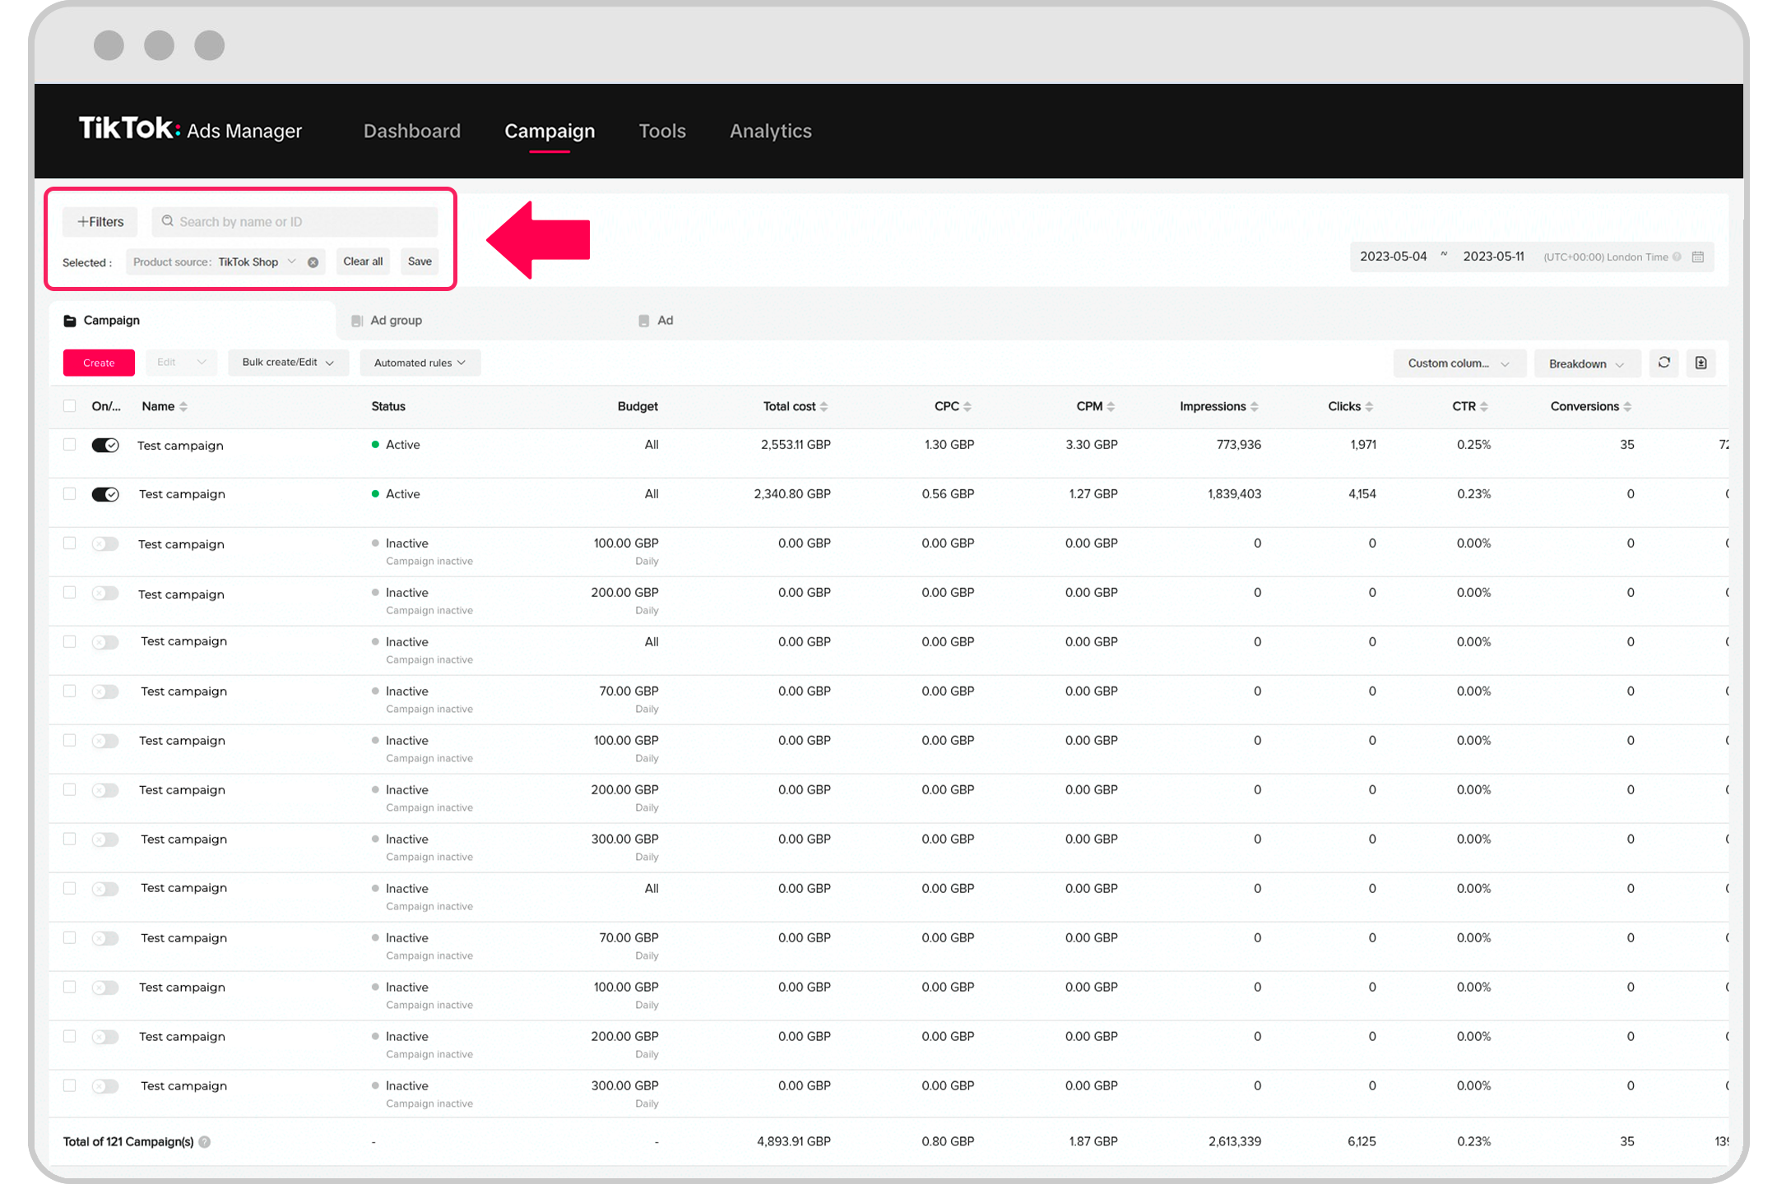Click the export report icon

click(x=1700, y=363)
